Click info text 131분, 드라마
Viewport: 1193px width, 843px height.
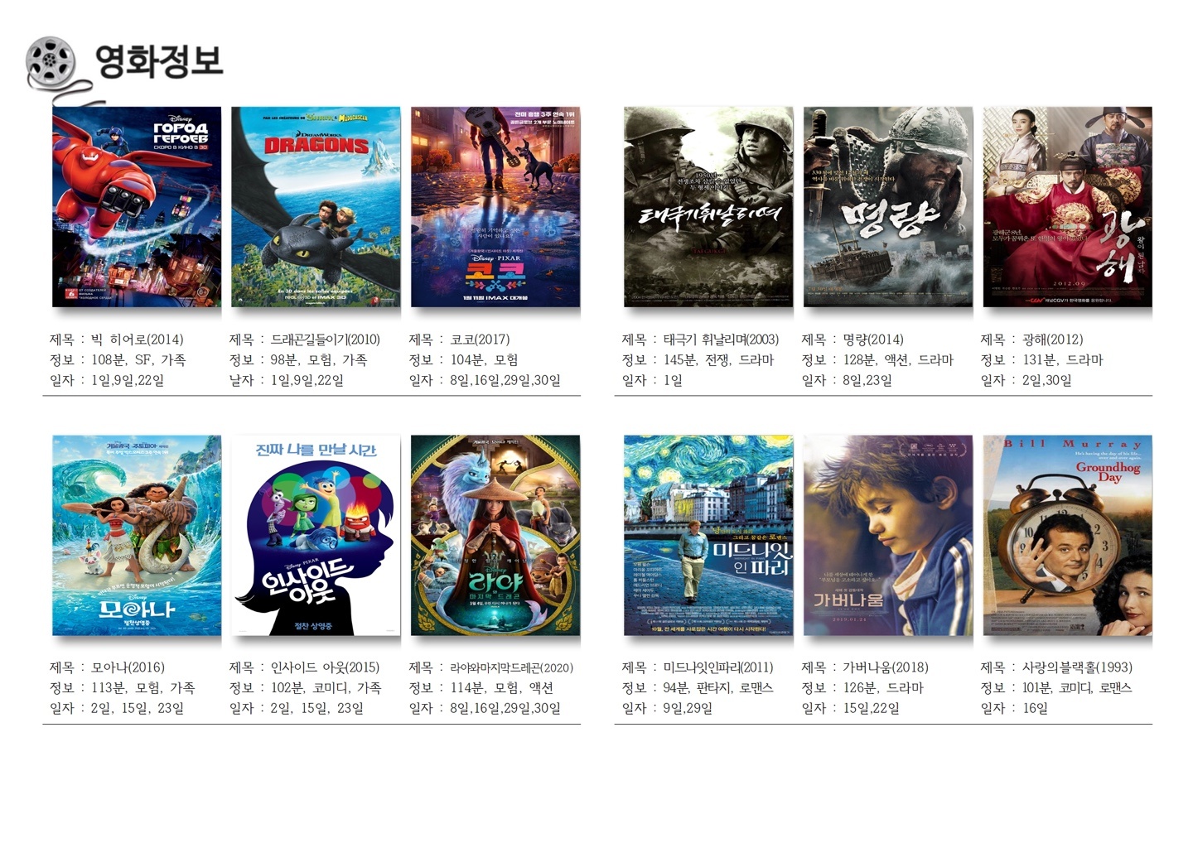[x=1063, y=360]
